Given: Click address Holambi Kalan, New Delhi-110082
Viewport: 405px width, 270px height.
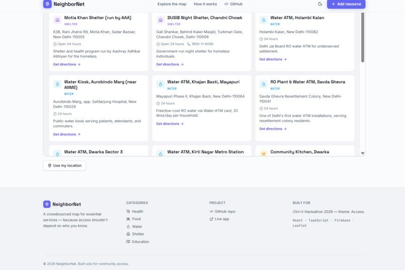Looking at the screenshot, I should 288,32.
